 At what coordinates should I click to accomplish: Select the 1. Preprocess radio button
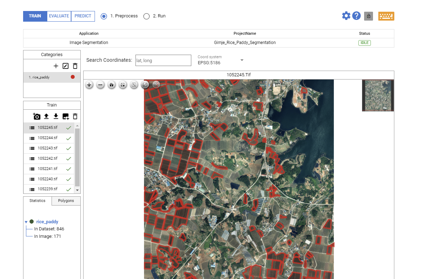tap(104, 16)
